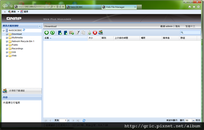Expand the Public folder node
This screenshot has height=130, width=204.
(x=7, y=45)
